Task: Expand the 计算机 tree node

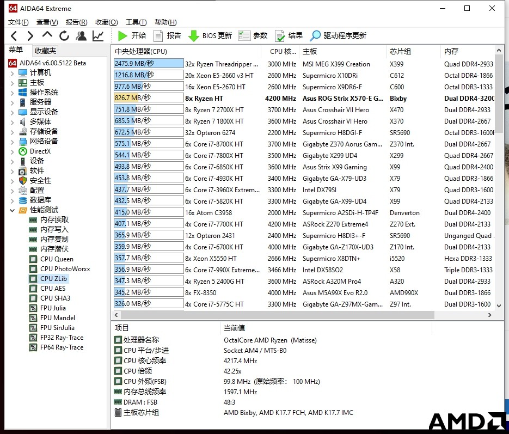Action: (13, 73)
